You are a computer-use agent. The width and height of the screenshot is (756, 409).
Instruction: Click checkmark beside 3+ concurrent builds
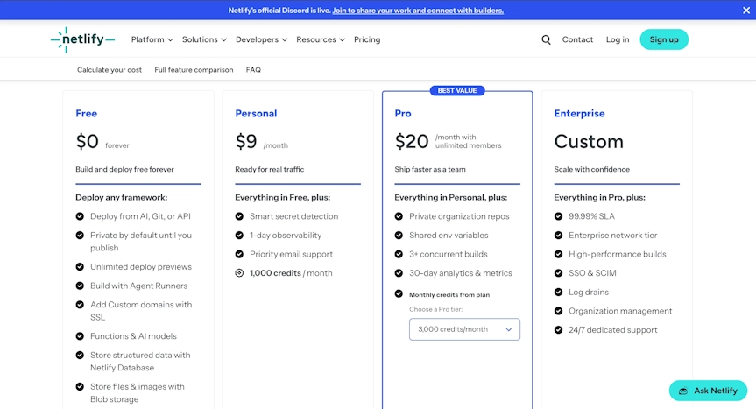pos(399,254)
